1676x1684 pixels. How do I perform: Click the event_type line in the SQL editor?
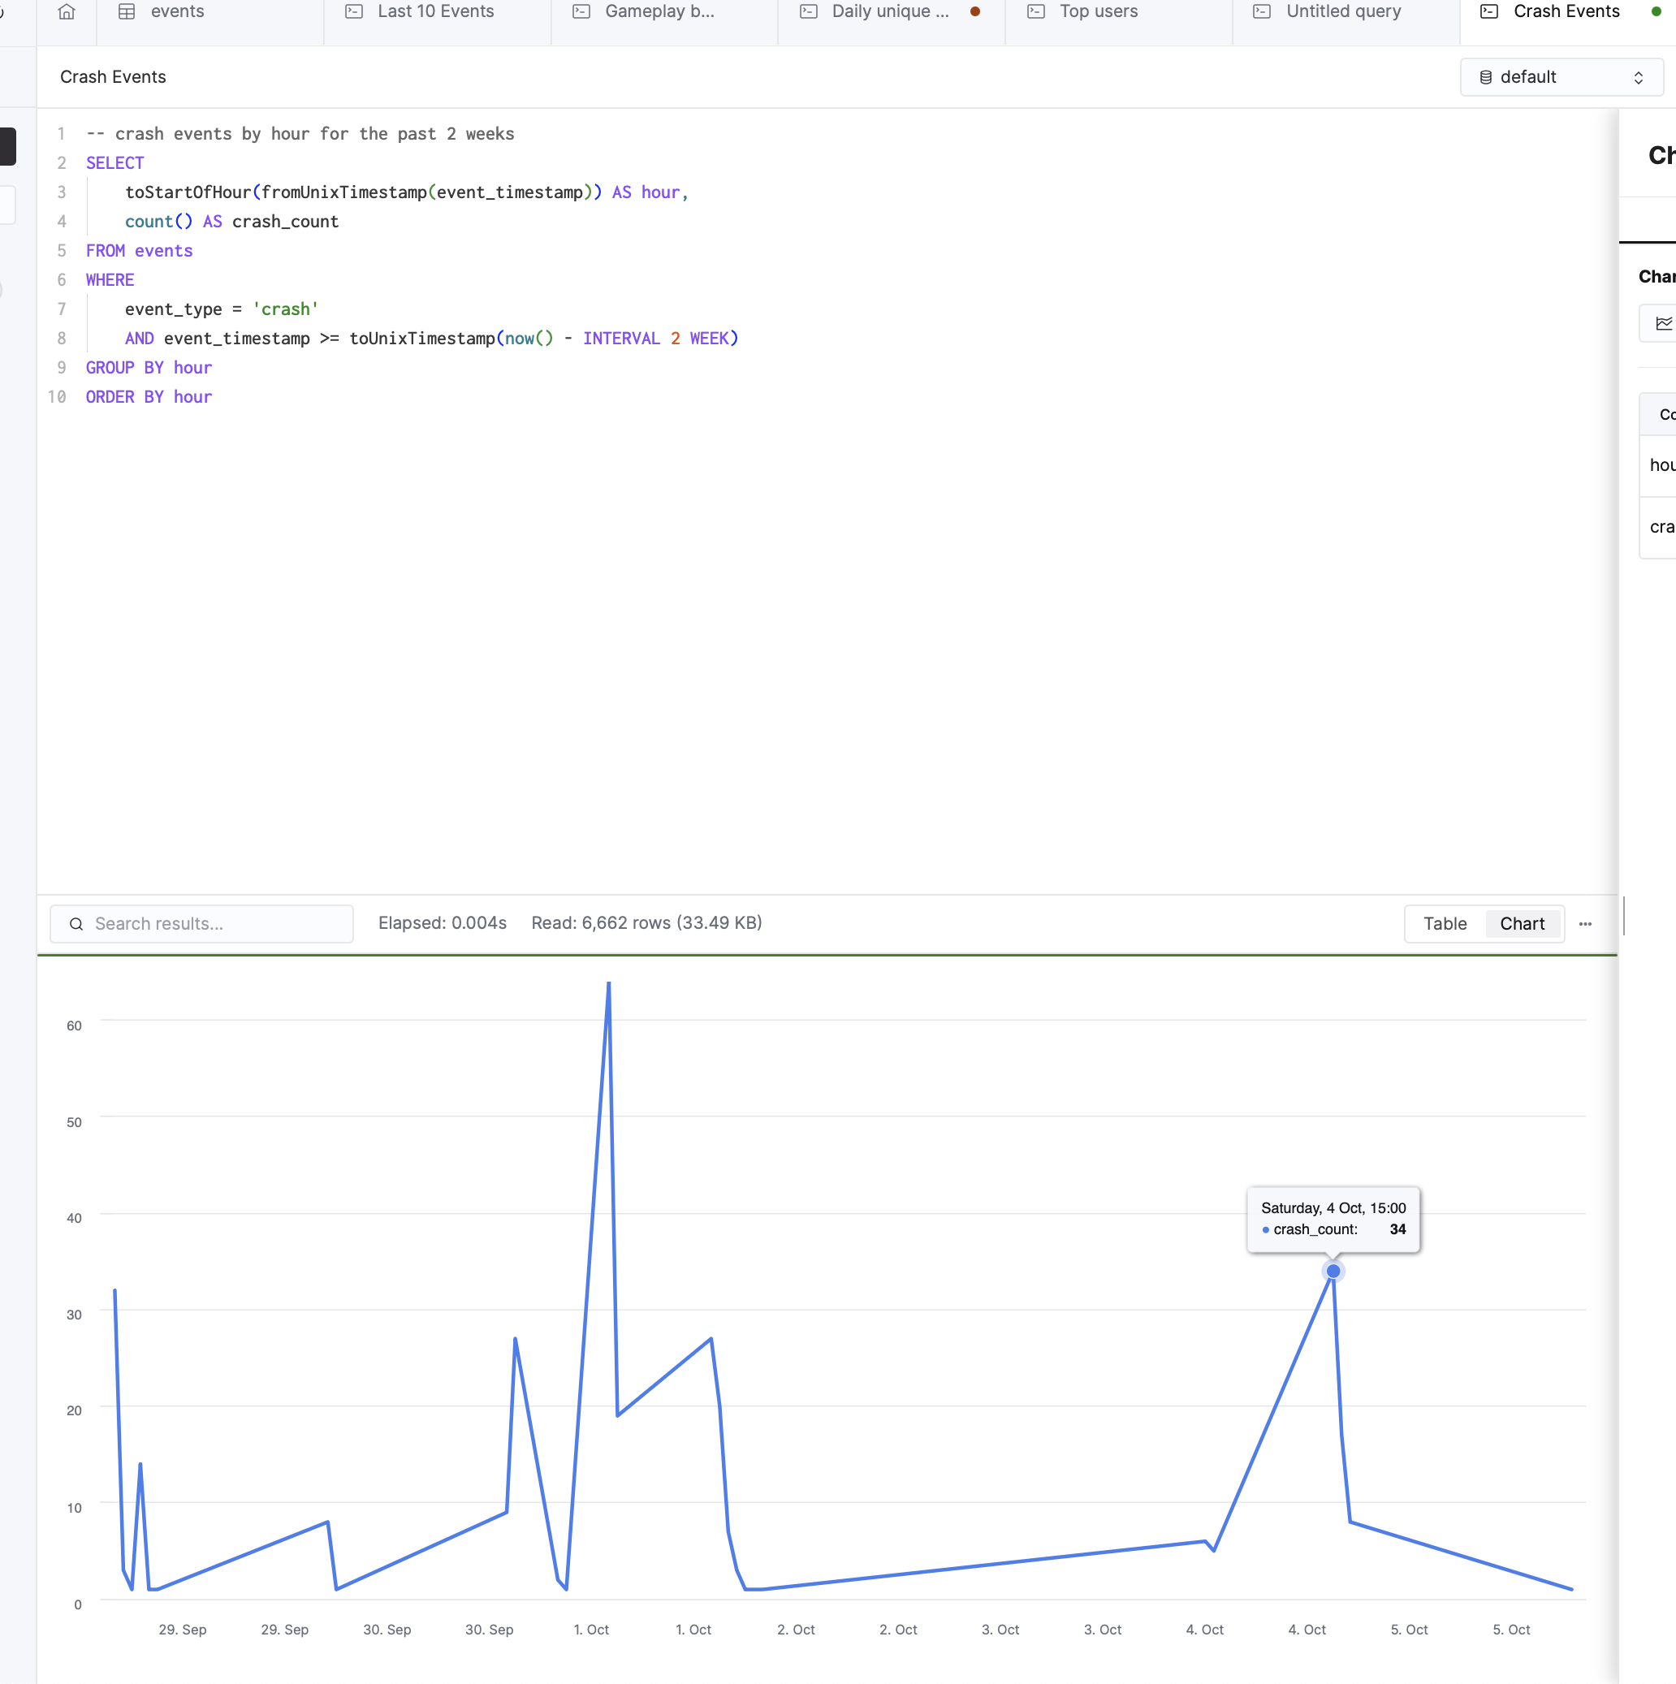(x=219, y=309)
